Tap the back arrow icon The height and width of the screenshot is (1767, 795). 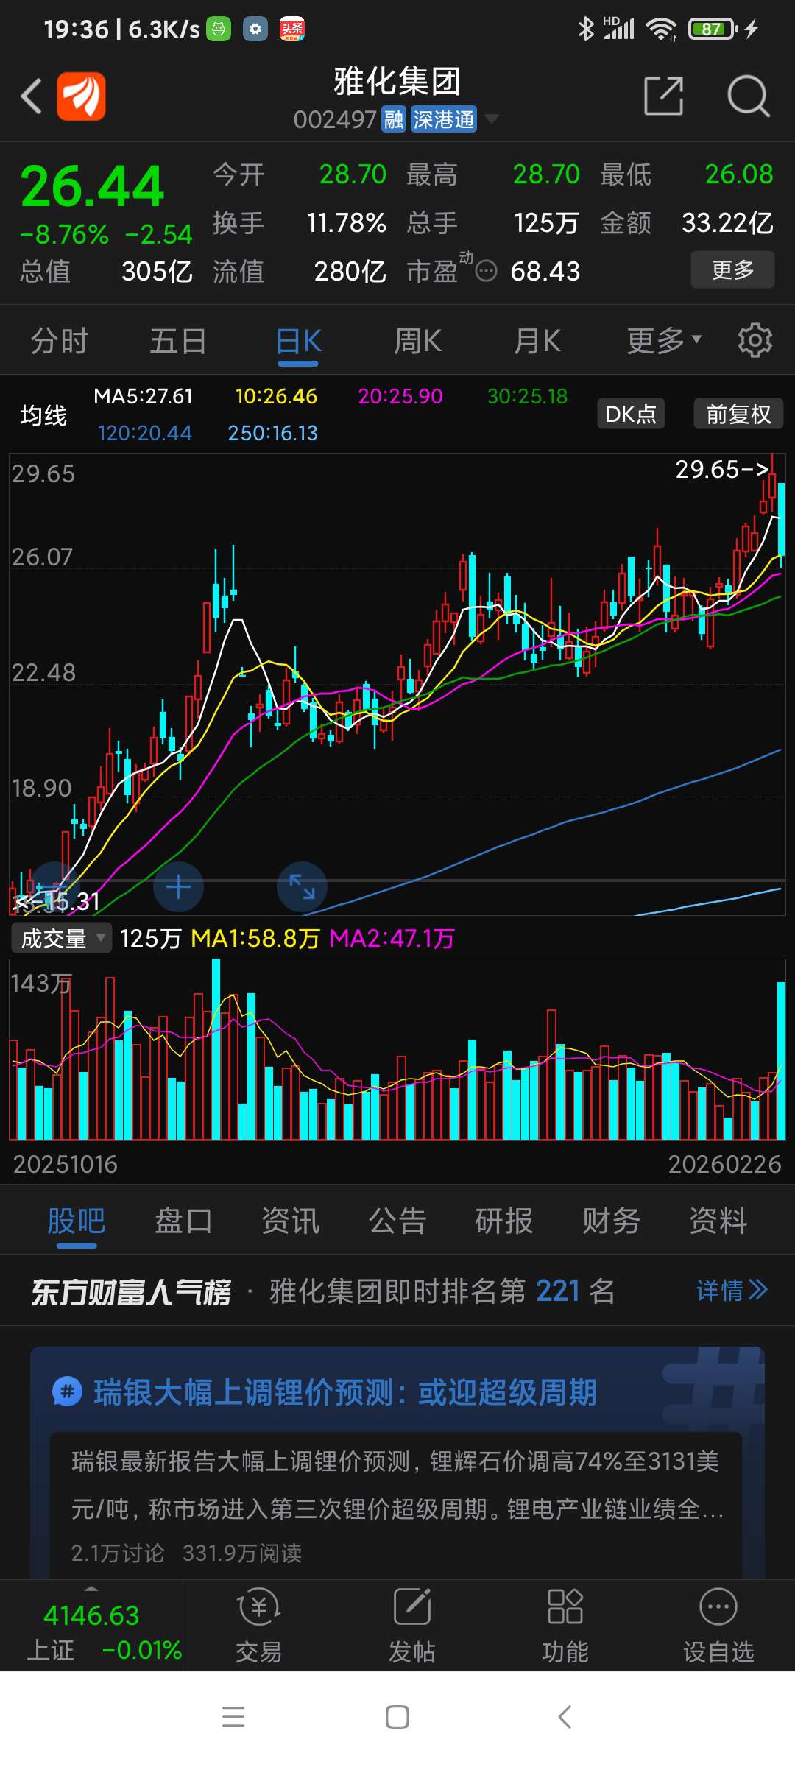coord(31,96)
